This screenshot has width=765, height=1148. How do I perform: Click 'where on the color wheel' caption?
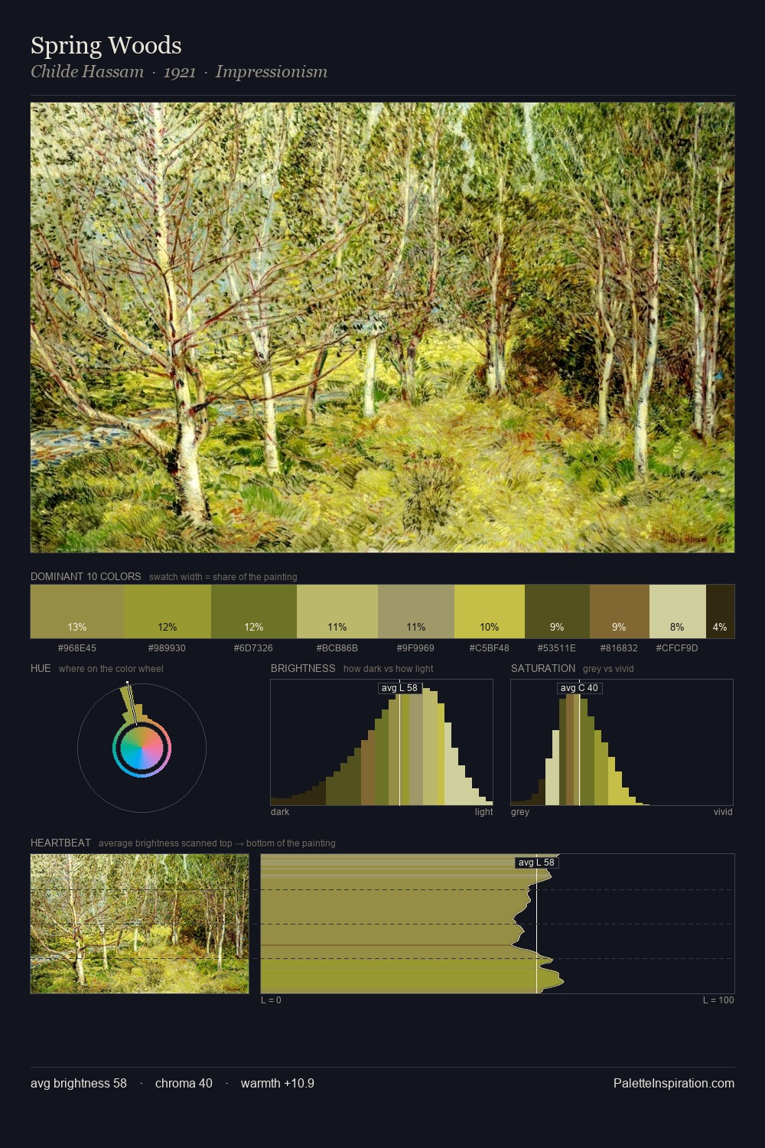111,669
